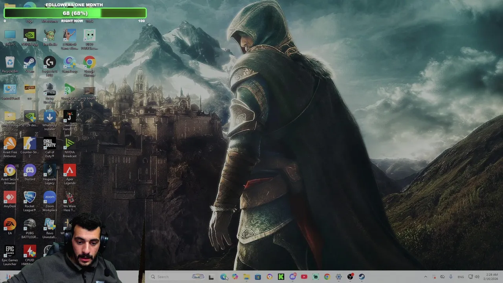Select the WhatsApp Installer icon

50,121
